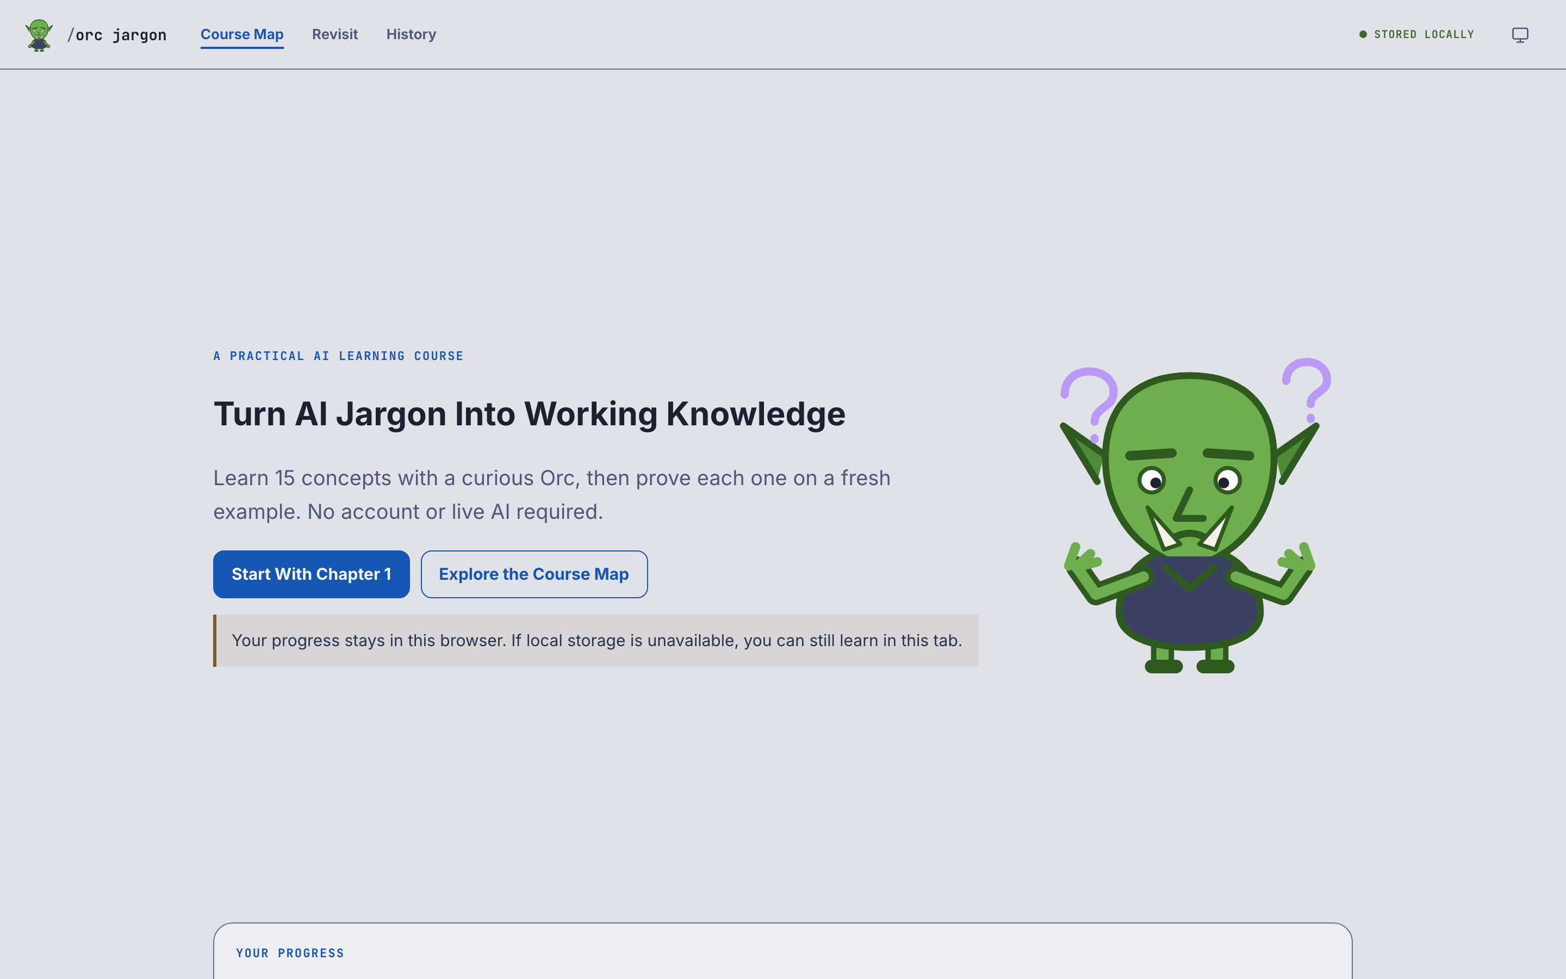Viewport: 1566px width, 979px height.
Task: Open the /orc jargon home link
Action: (117, 35)
